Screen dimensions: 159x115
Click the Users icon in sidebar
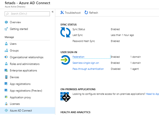[x=6, y=44]
